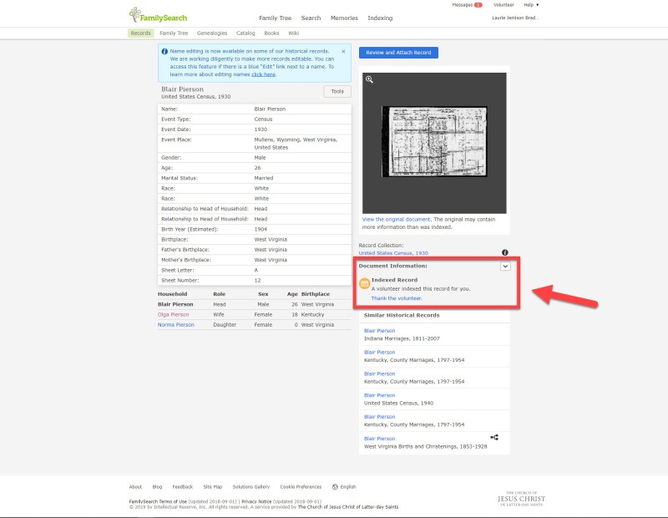The width and height of the screenshot is (668, 518).
Task: Open the Tools menu button
Action: click(x=337, y=91)
